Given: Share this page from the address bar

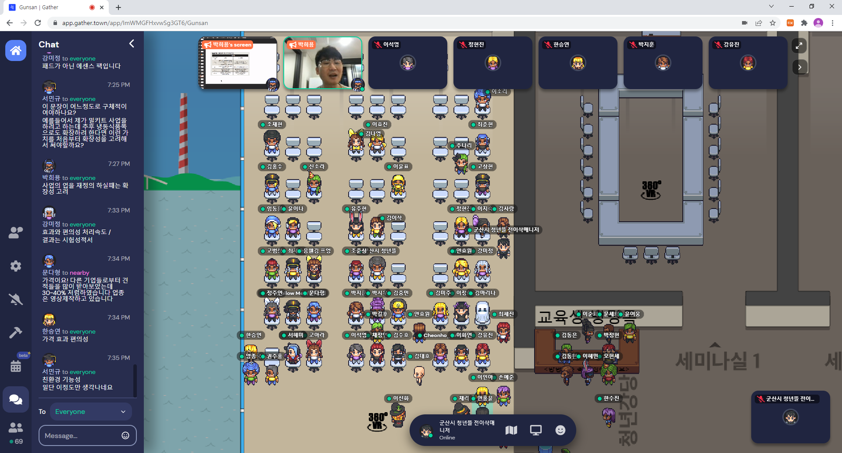Looking at the screenshot, I should (x=759, y=23).
